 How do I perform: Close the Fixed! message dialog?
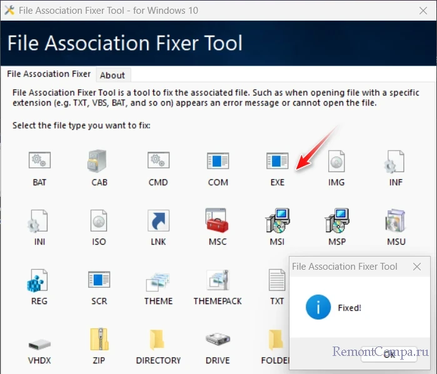click(x=417, y=267)
